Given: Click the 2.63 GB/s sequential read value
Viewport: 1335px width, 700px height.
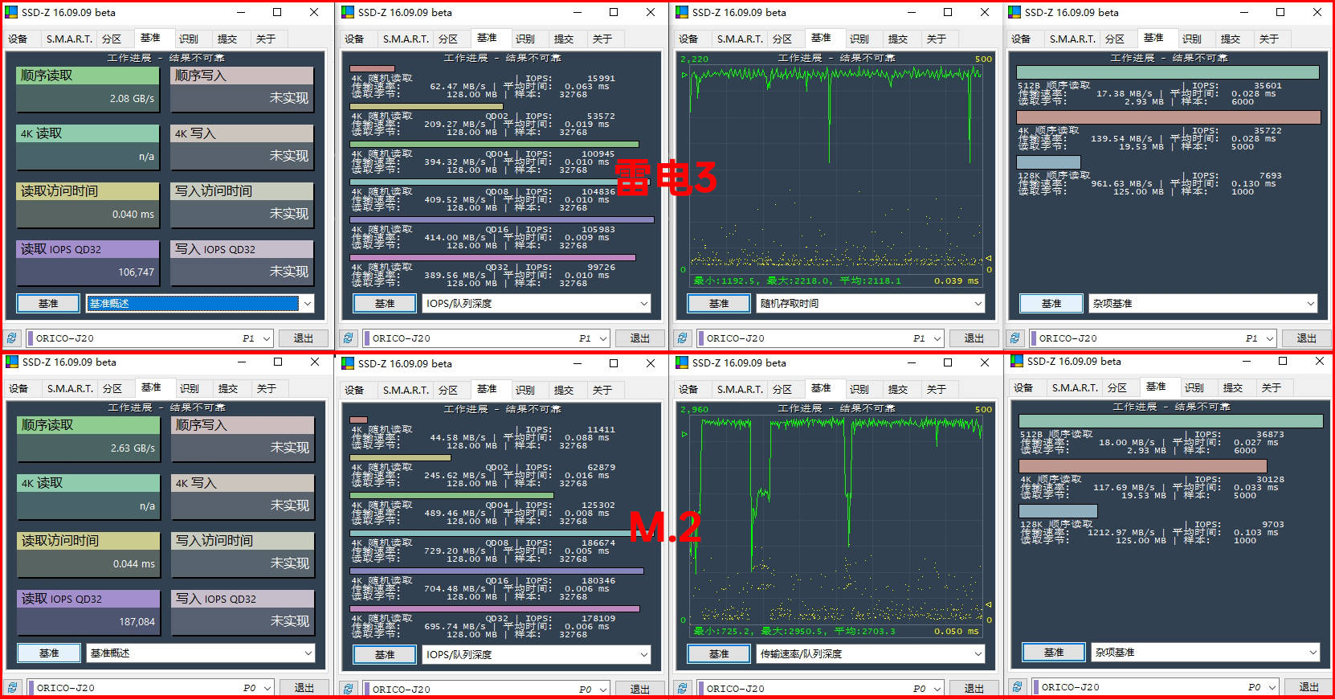Looking at the screenshot, I should tap(133, 448).
